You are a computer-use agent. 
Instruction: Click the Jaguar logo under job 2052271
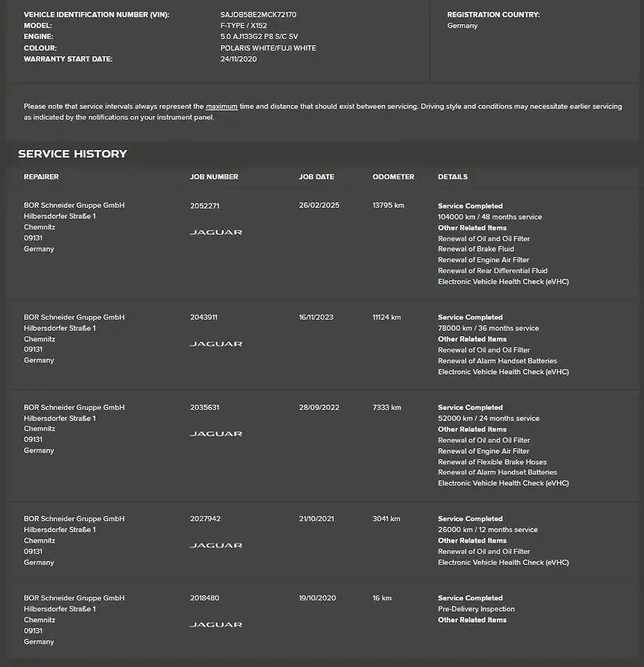[x=216, y=232]
